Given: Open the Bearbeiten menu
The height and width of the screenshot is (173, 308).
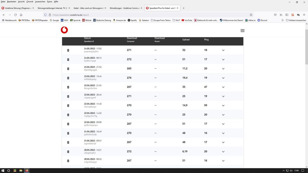Looking at the screenshot, I should point(12,2).
